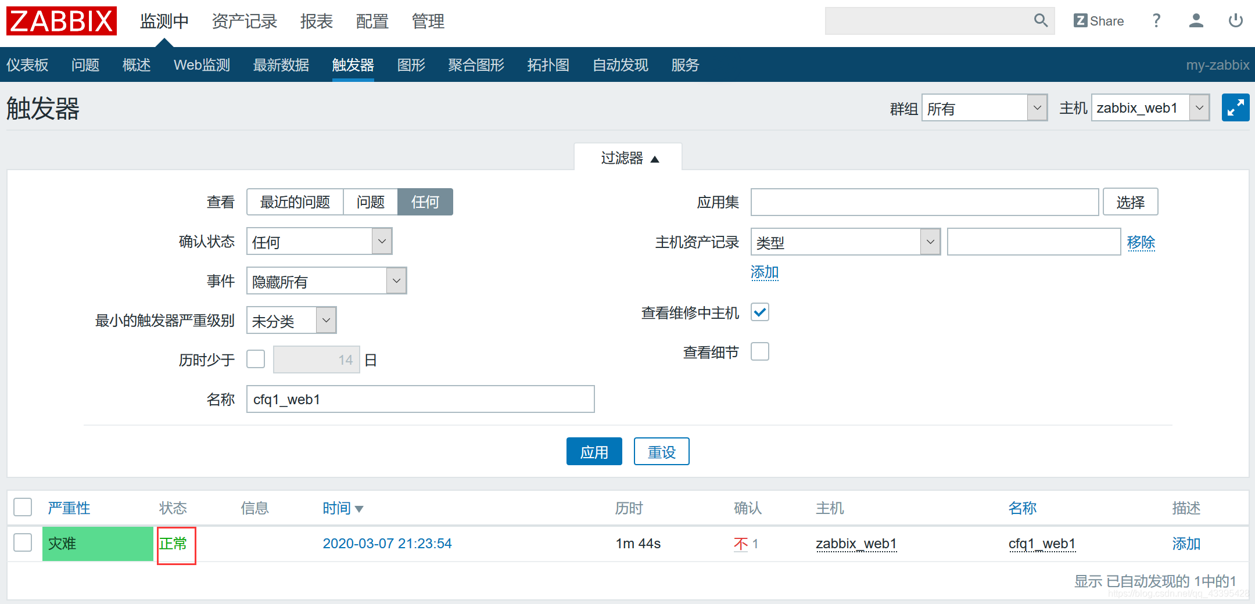
Task: Go to 问题 submenu in the blue bar
Action: (85, 64)
